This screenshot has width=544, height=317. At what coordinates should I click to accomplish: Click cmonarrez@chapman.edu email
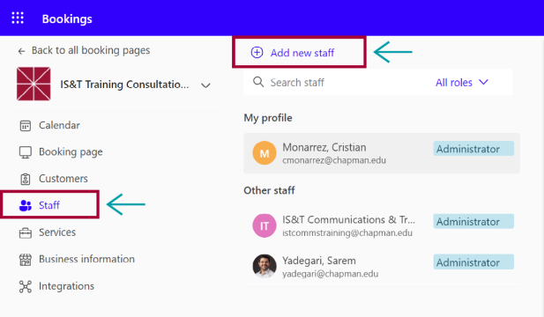pyautogui.click(x=334, y=160)
